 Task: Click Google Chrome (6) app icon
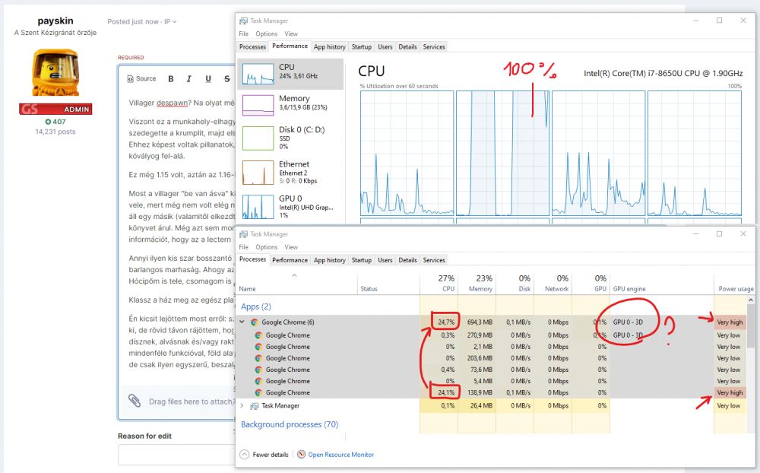(x=254, y=322)
